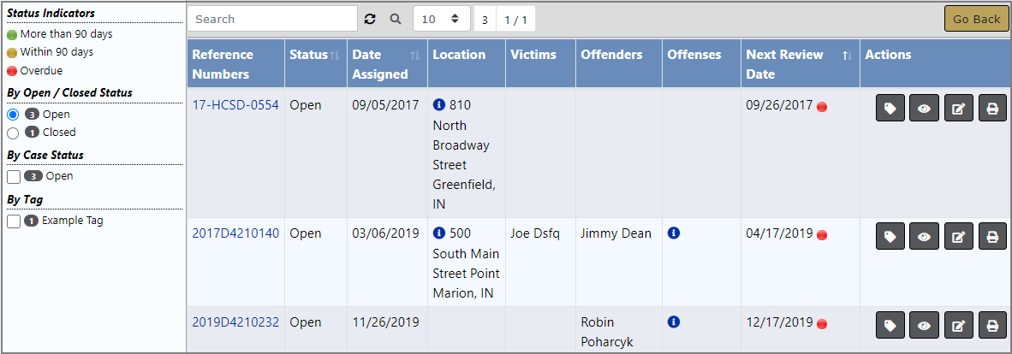This screenshot has height=354, width=1012.
Task: Click the Go Back button
Action: [975, 19]
